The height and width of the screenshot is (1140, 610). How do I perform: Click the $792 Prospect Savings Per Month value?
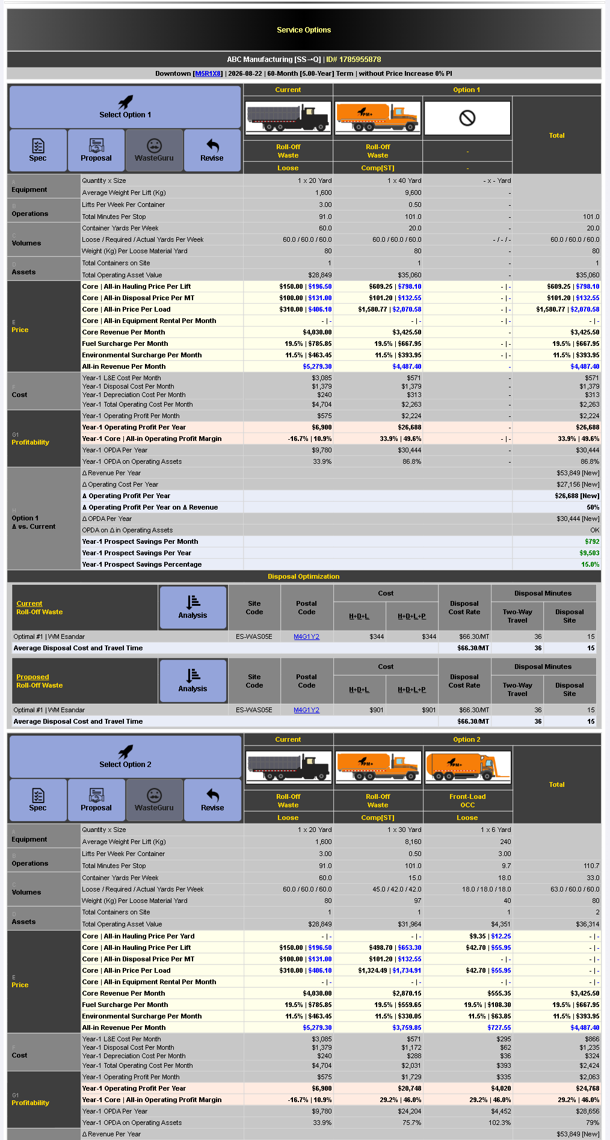click(x=592, y=541)
